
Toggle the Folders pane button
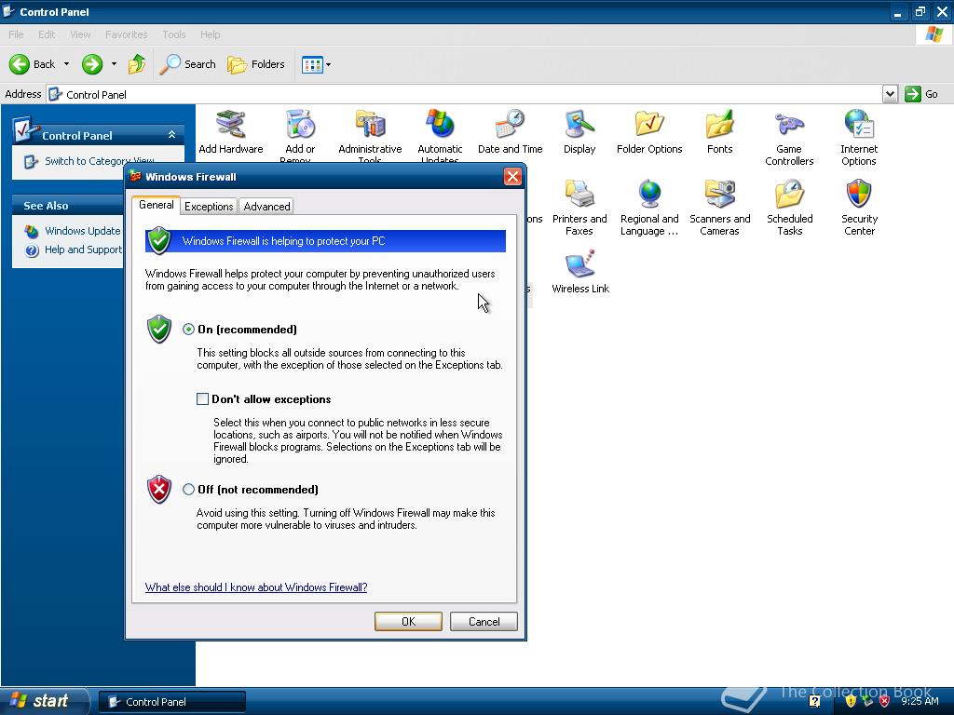tap(255, 64)
